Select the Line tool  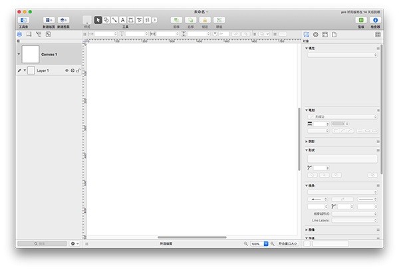[114, 20]
